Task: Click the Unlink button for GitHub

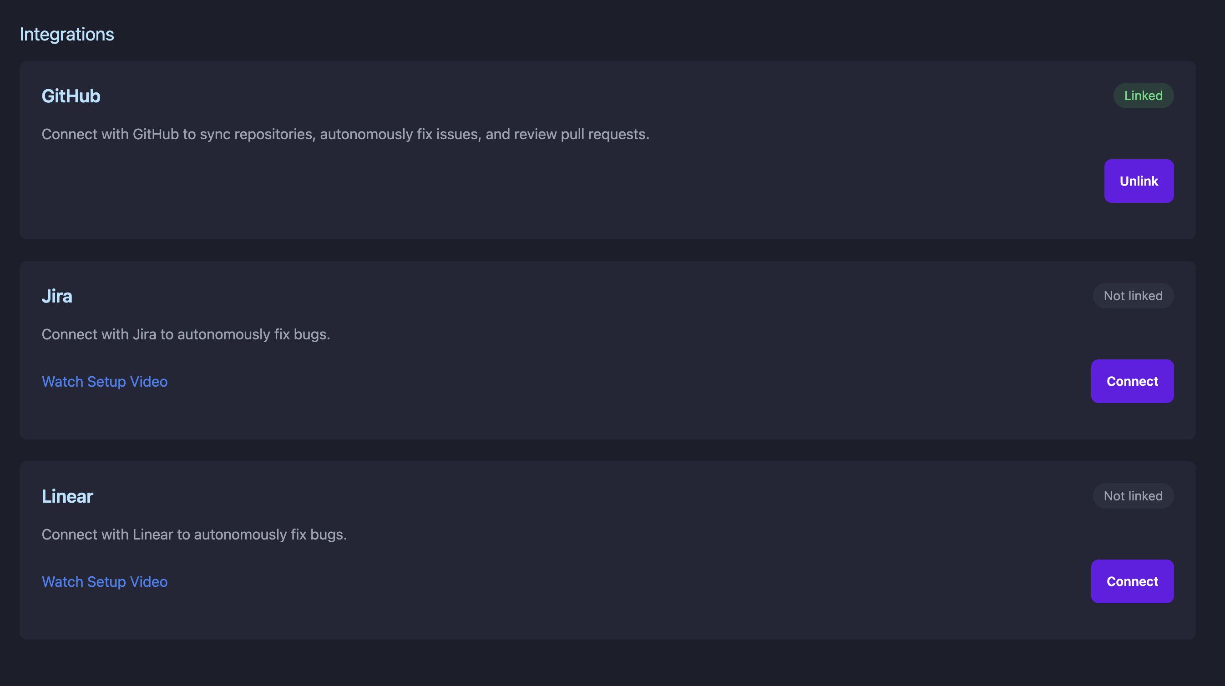Action: [1139, 181]
